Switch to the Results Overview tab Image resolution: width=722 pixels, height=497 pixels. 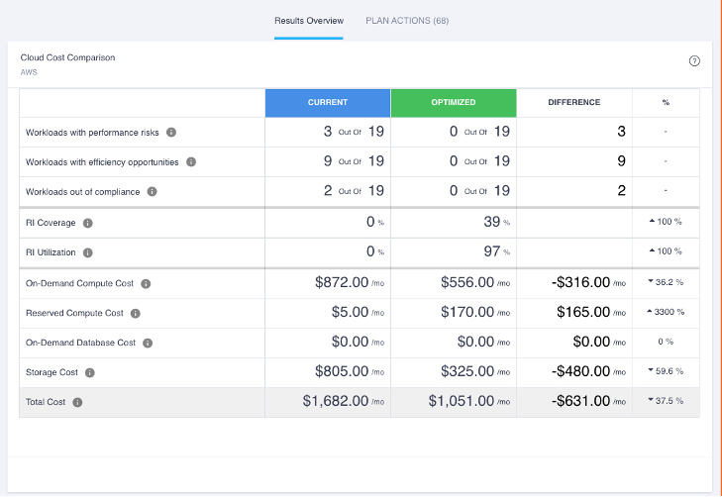309,20
